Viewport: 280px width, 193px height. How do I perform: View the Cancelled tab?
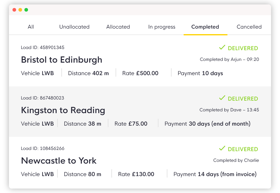[x=249, y=27]
